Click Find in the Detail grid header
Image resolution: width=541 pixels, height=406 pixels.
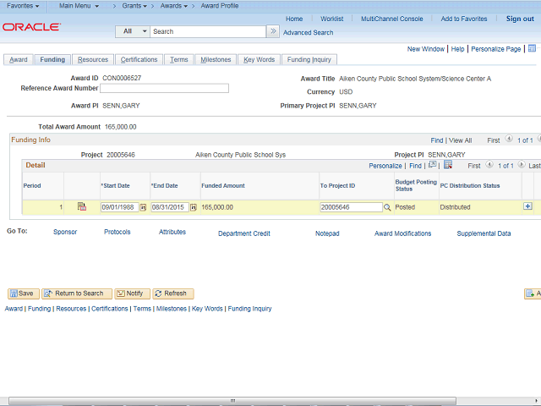coord(415,166)
